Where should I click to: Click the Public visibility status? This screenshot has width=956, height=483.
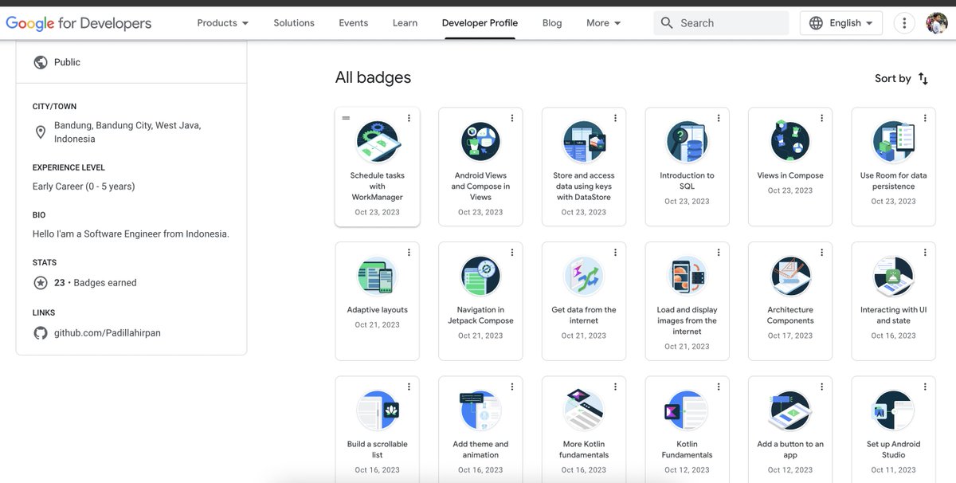click(x=67, y=62)
